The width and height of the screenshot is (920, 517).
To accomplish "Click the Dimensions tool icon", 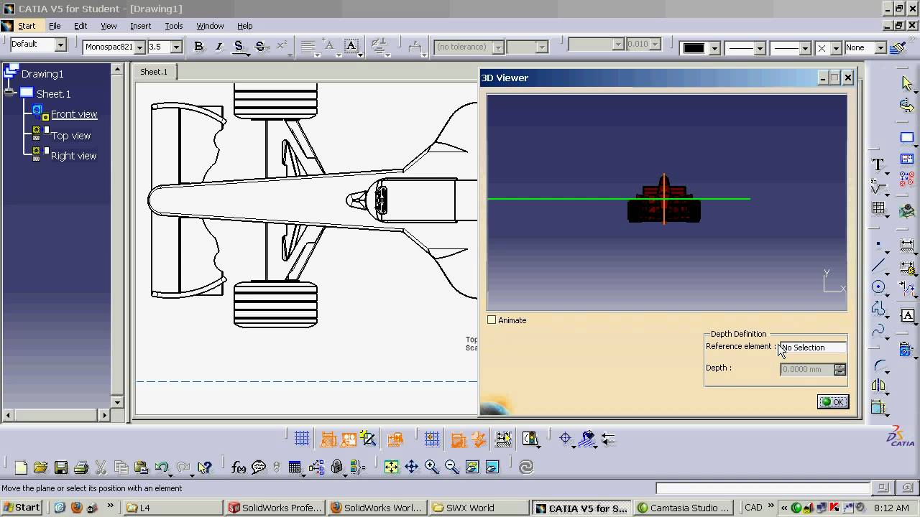I will coord(907,246).
